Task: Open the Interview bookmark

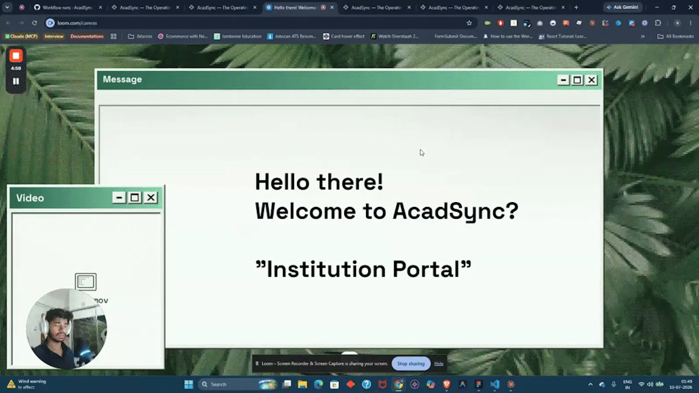Action: 54,37
